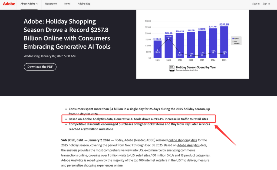Click the Adobe logo
This screenshot has width=277, height=170.
click(9, 4)
